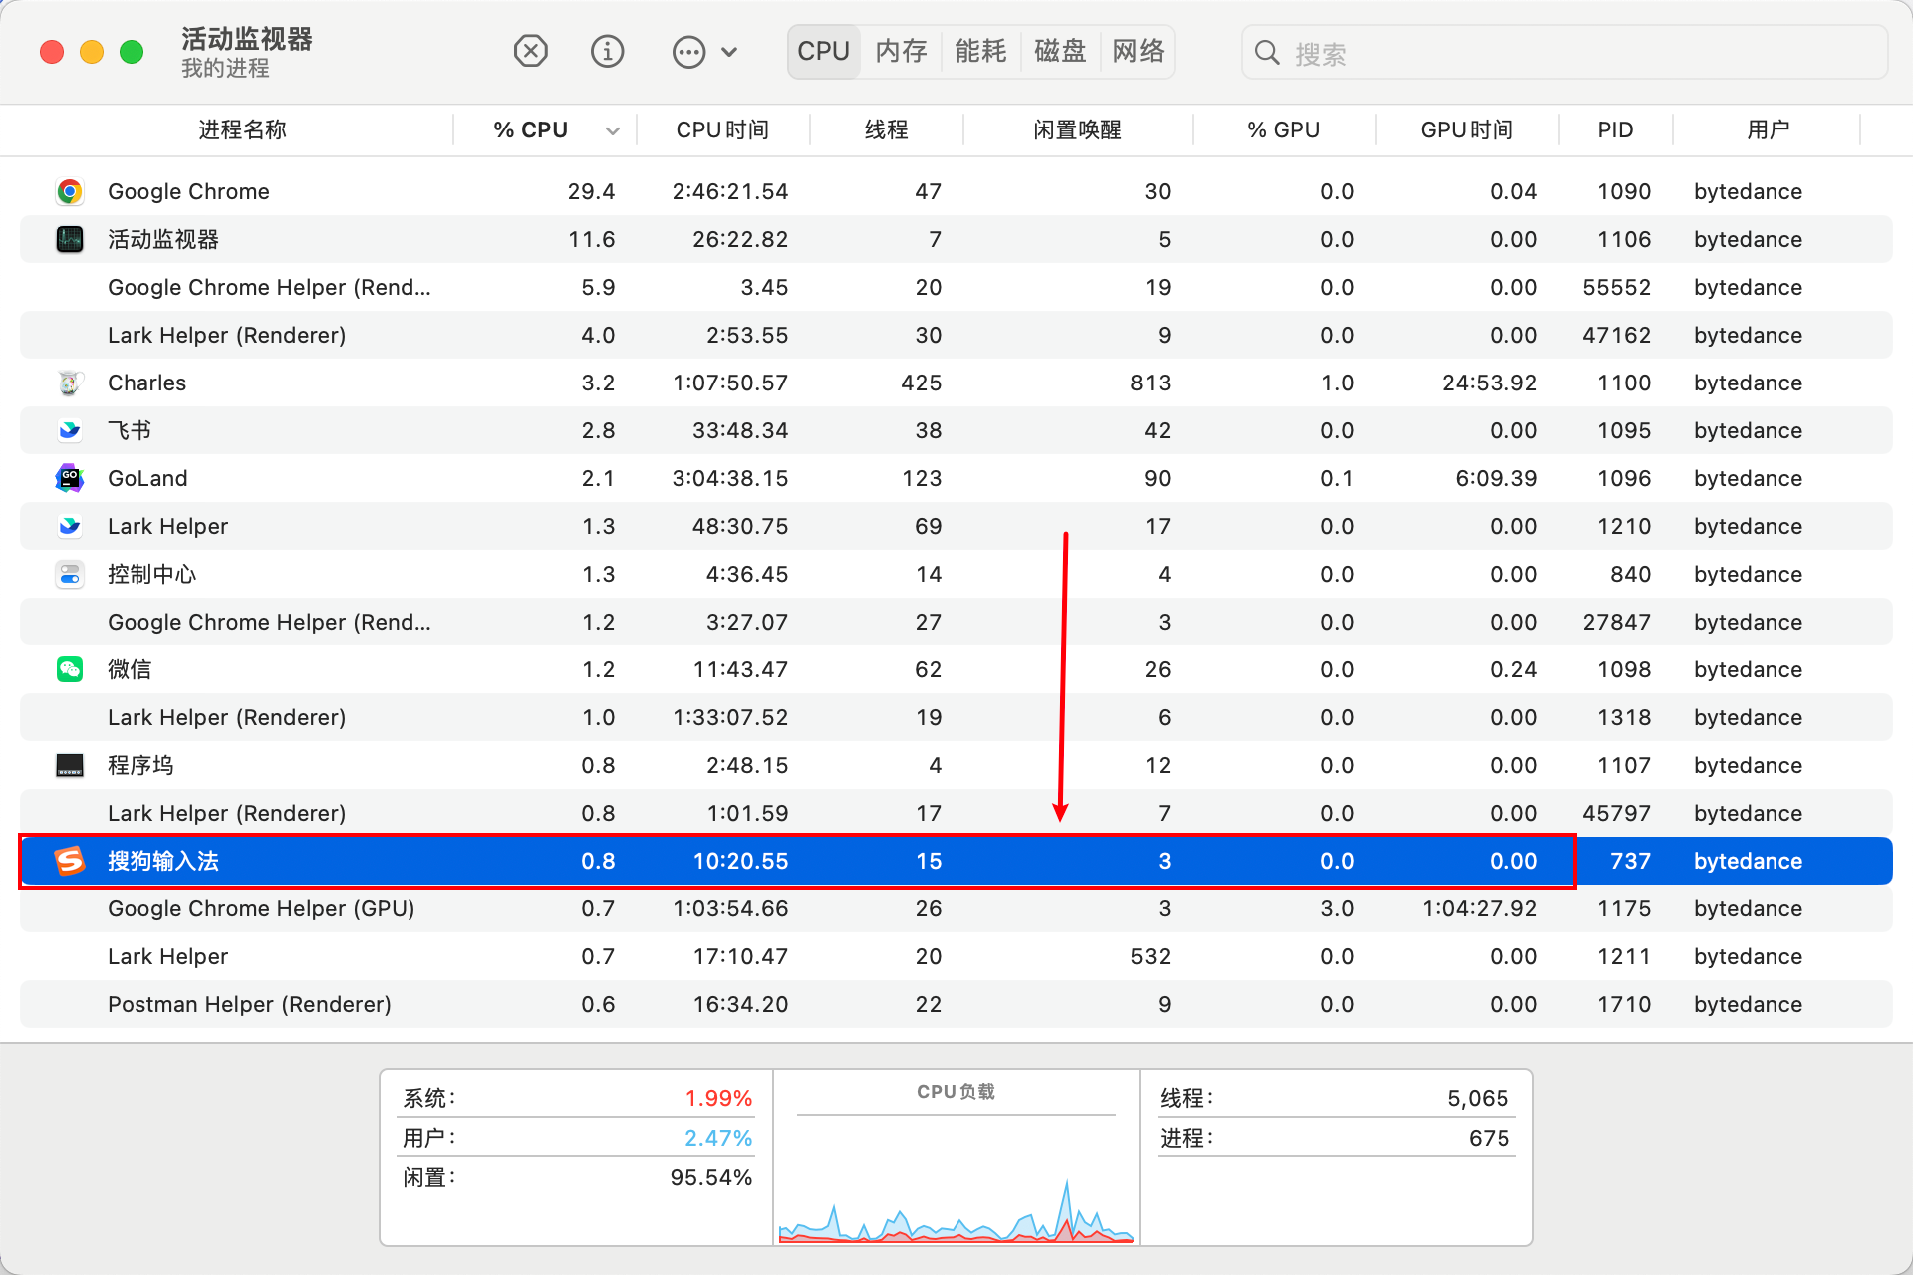
Task: Open the process info (i) icon
Action: tap(607, 51)
